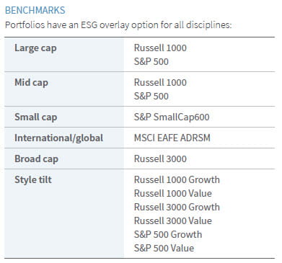
Task: Select the Small cap row label
Action: tap(36, 117)
